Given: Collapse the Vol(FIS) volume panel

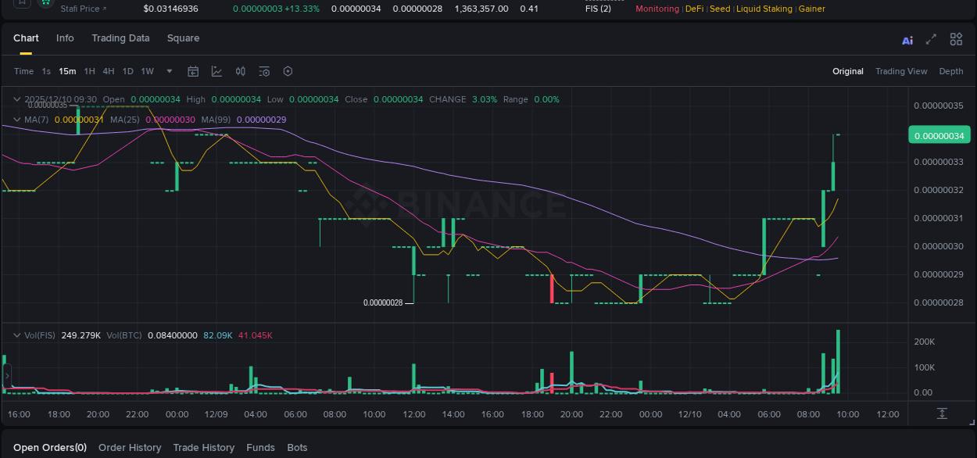Looking at the screenshot, I should pos(16,335).
